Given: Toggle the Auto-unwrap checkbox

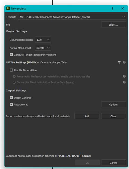Looking at the screenshot, I should pyautogui.click(x=11, y=105).
